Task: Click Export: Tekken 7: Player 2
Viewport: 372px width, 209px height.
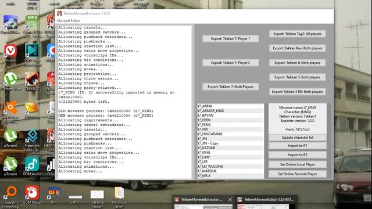Action: [x=231, y=63]
